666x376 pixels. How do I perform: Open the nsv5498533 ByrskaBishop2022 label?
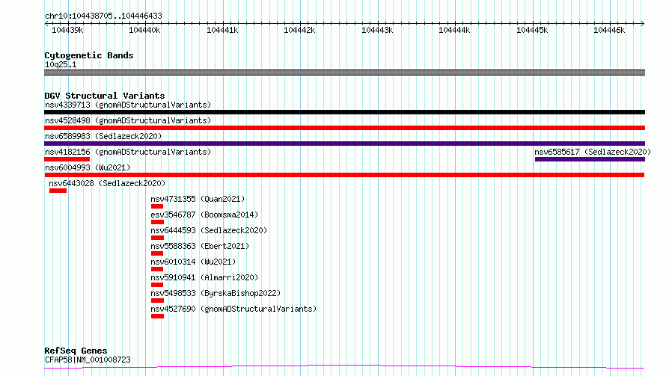tap(216, 293)
